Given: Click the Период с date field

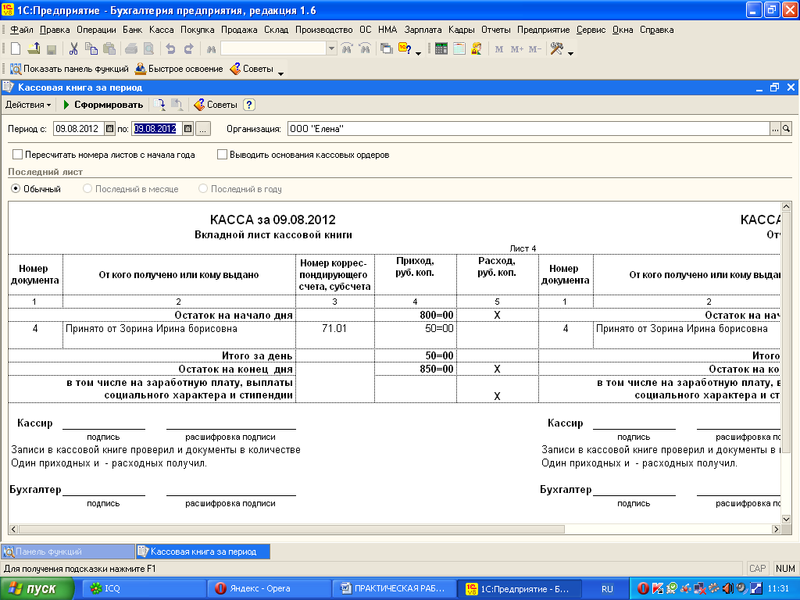Looking at the screenshot, I should [x=79, y=129].
